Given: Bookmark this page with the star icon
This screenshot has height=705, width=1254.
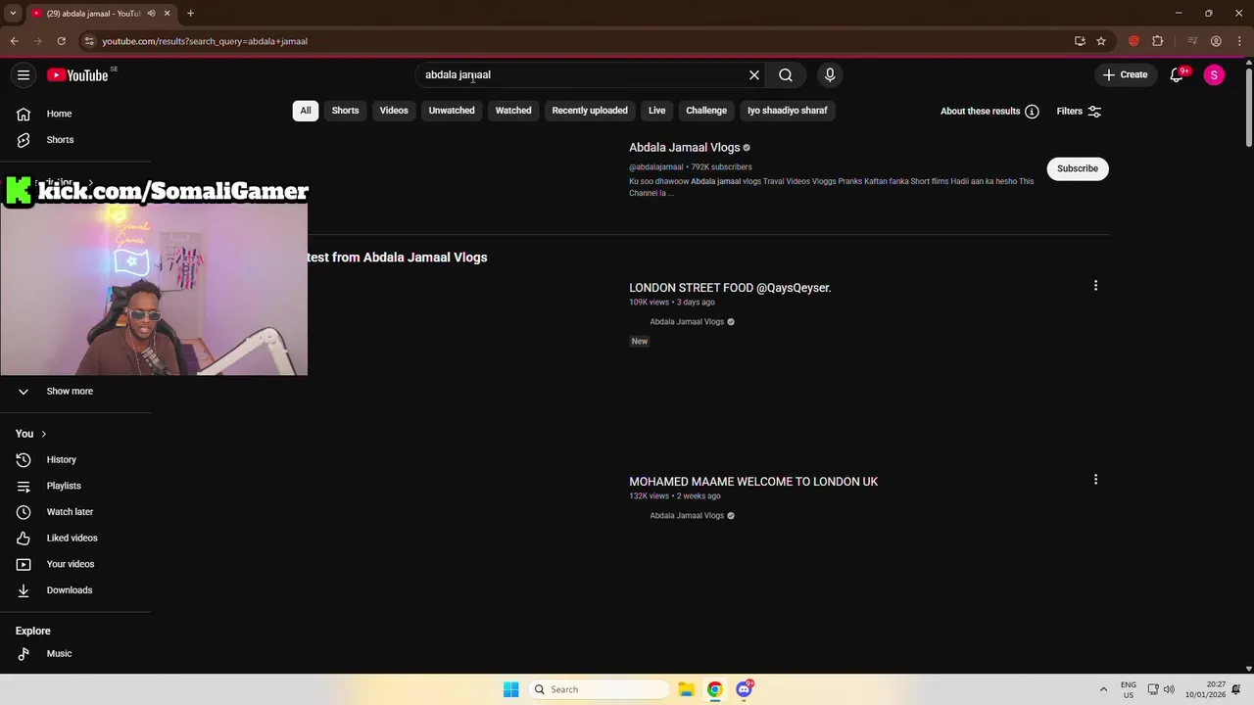Looking at the screenshot, I should pos(1101,41).
